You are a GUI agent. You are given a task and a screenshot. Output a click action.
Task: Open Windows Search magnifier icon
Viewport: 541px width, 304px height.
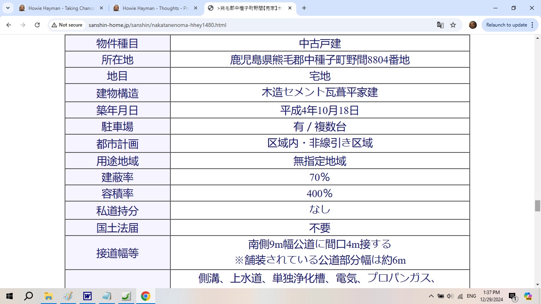[29, 296]
